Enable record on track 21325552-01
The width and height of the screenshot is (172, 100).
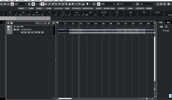point(22,32)
